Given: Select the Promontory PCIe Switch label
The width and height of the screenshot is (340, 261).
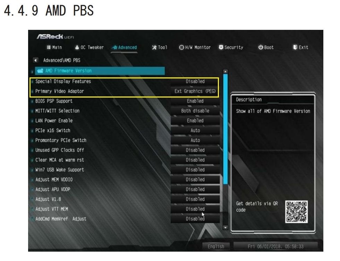Looking at the screenshot, I should [61, 140].
